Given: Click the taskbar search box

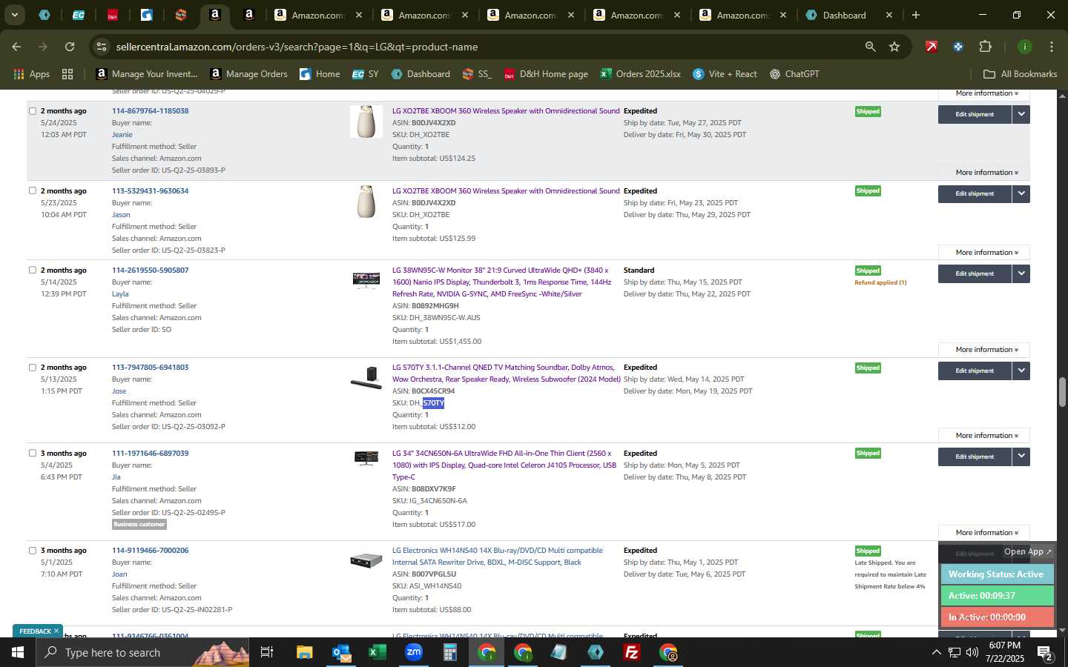Looking at the screenshot, I should (142, 652).
